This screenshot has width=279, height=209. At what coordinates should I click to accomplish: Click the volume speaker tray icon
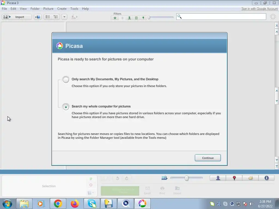(251, 204)
